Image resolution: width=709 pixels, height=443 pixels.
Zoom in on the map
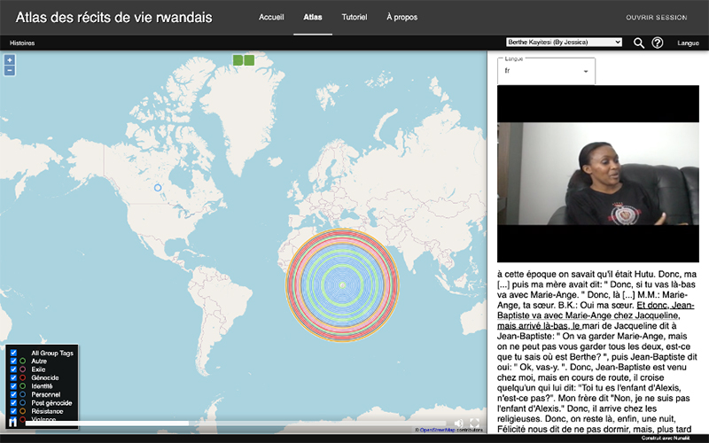[x=10, y=59]
